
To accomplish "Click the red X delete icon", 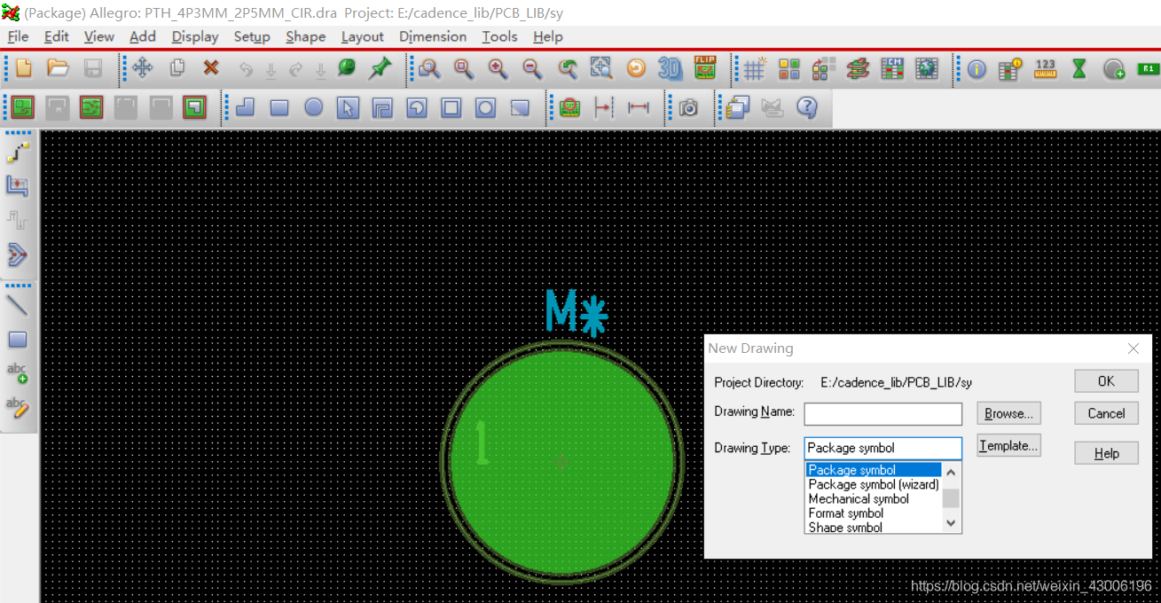I will click(211, 68).
